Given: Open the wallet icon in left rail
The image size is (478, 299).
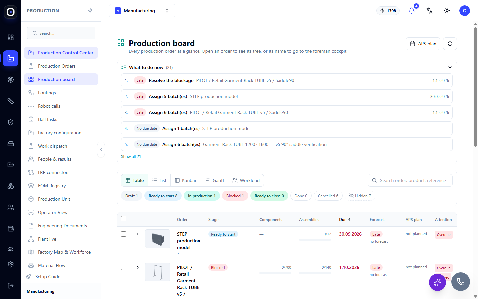Looking at the screenshot, I should pos(11,229).
